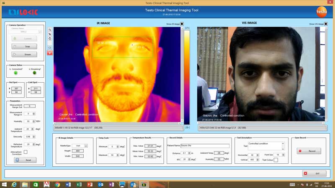Viewport: 335px width, 188px height.
Task: Click the red play icon beside IR image
Action: (49, 53)
